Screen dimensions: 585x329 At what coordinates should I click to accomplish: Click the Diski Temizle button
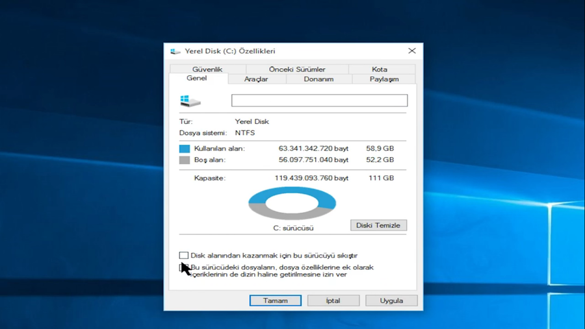378,225
